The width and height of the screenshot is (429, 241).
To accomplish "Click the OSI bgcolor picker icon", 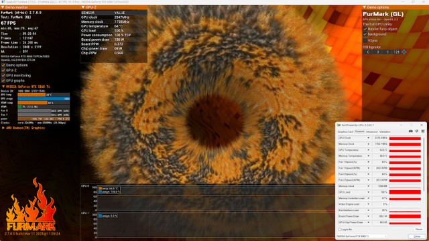I will point(404,52).
